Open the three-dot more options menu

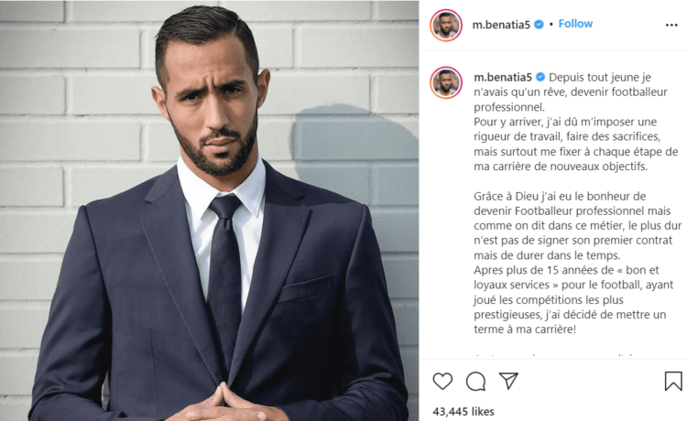(x=671, y=25)
